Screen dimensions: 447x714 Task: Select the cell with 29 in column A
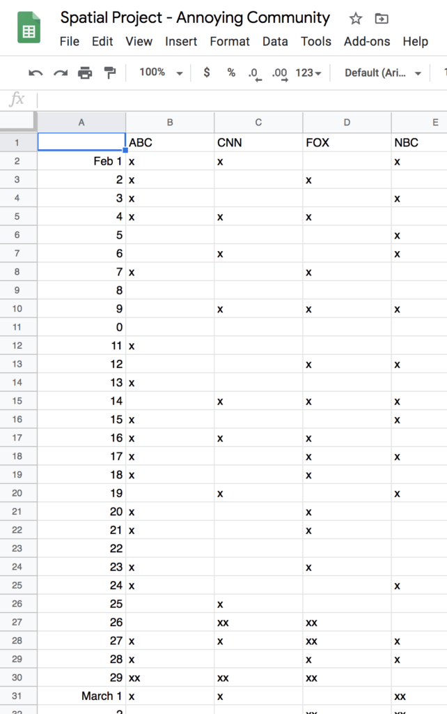coord(81,678)
